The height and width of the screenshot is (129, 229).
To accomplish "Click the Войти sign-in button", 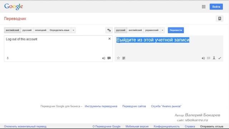I will tap(216, 7).
